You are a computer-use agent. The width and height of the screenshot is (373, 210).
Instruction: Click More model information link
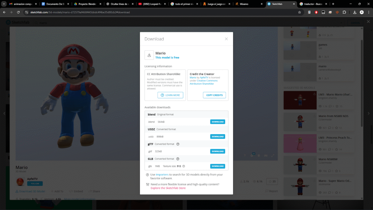click(x=80, y=199)
